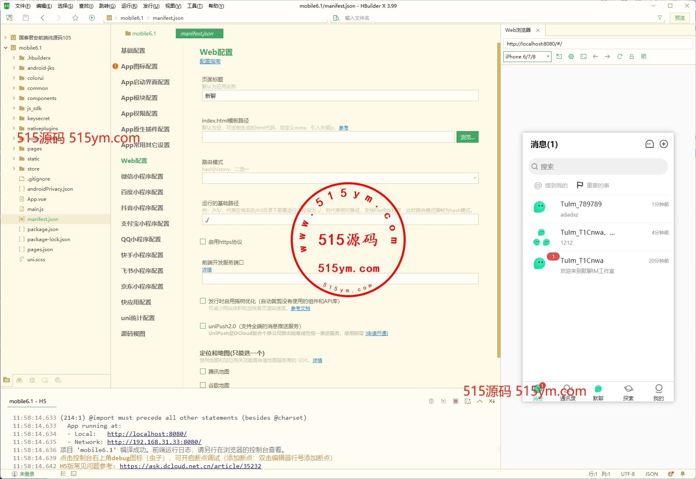
Task: Open the browser devtools console icon
Action: click(x=583, y=56)
